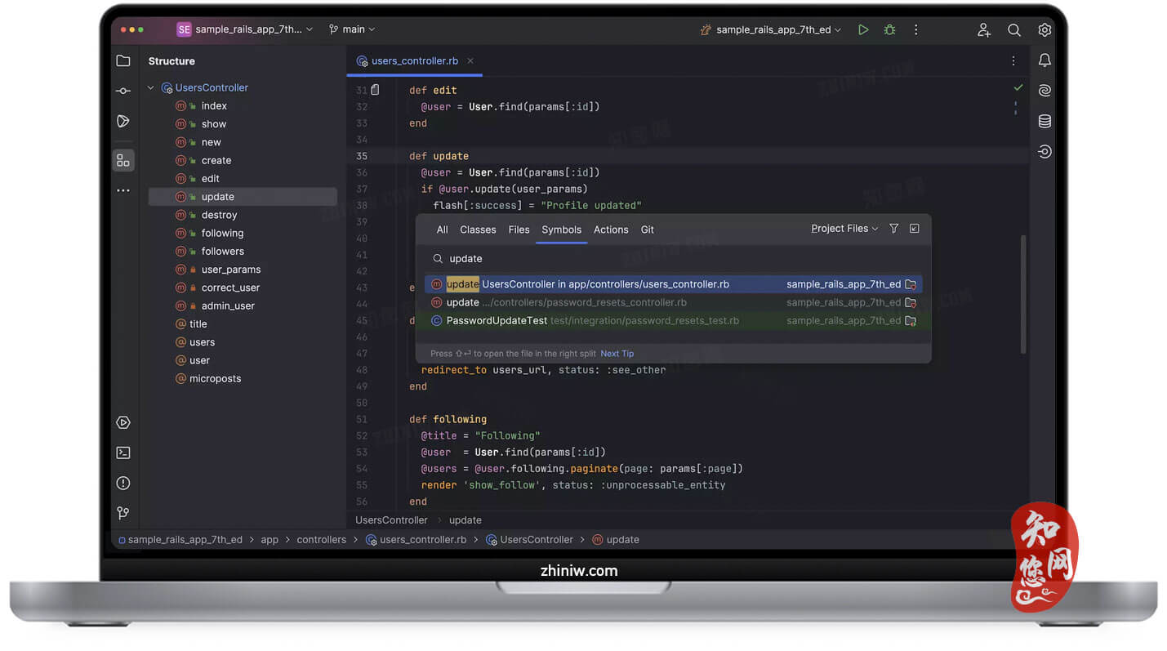The width and height of the screenshot is (1167, 651).
Task: Click the Next Tip link
Action: point(617,354)
